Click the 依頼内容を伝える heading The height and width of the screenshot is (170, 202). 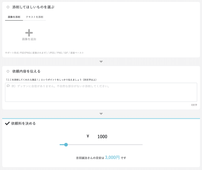click(26, 71)
